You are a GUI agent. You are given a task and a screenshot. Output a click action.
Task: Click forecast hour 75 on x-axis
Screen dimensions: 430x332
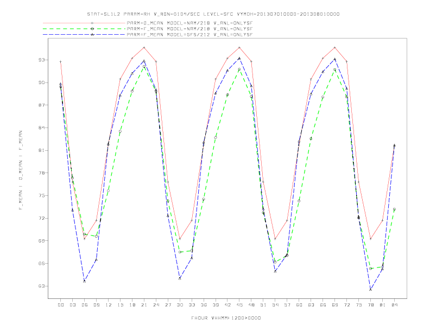point(359,305)
